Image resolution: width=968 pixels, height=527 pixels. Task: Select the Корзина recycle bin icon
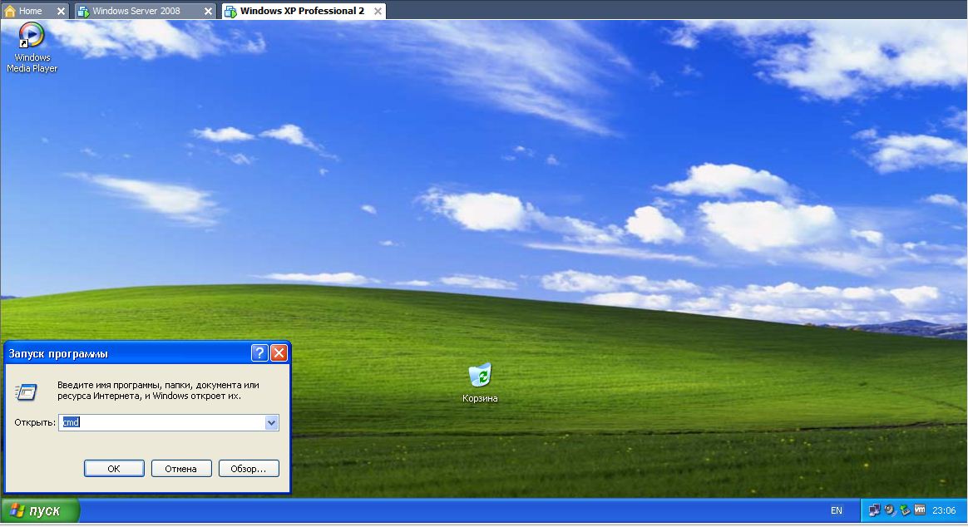pos(480,382)
